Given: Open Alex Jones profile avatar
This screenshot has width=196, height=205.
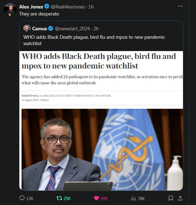Looking at the screenshot, I should coord(10,10).
